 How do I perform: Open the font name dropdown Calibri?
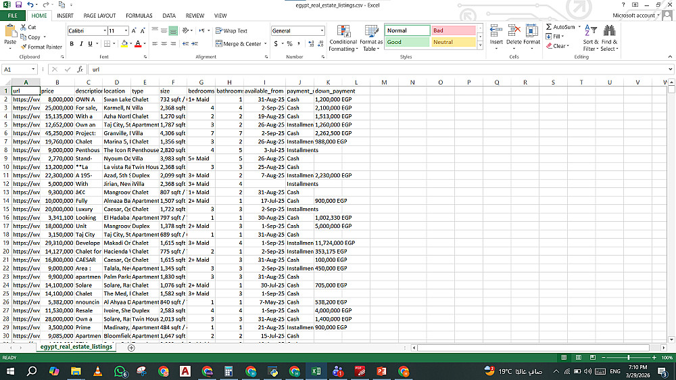pyautogui.click(x=105, y=30)
